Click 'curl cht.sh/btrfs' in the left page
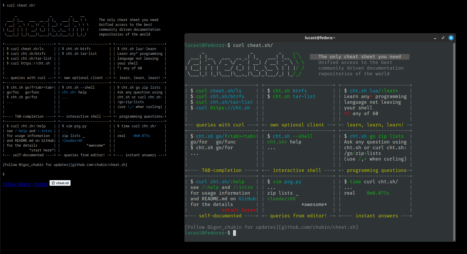 coord(28,54)
